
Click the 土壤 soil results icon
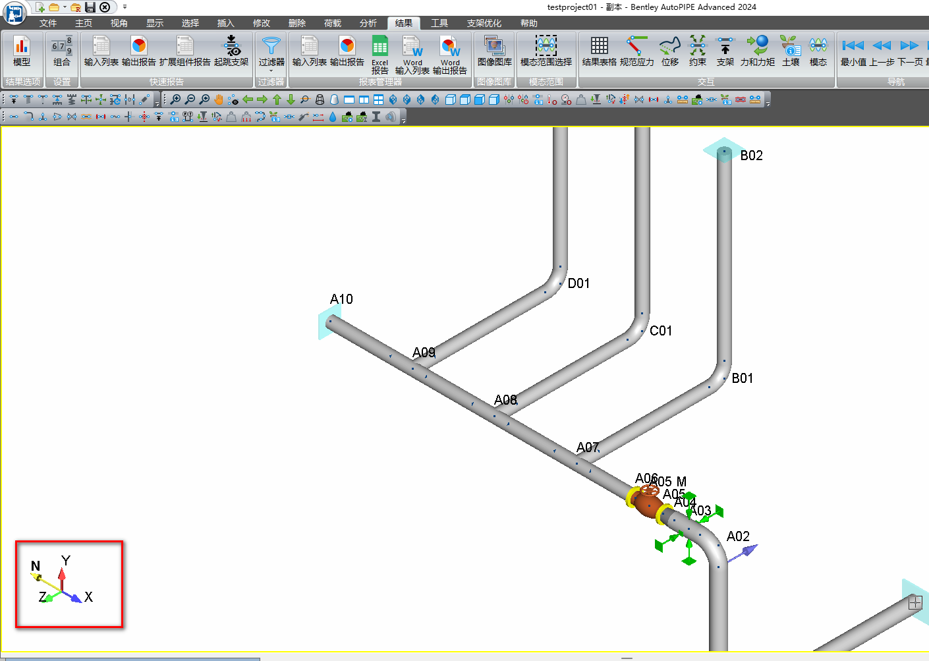coord(791,52)
